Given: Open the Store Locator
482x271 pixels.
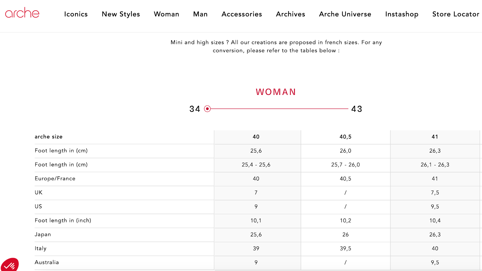Looking at the screenshot, I should [x=455, y=14].
